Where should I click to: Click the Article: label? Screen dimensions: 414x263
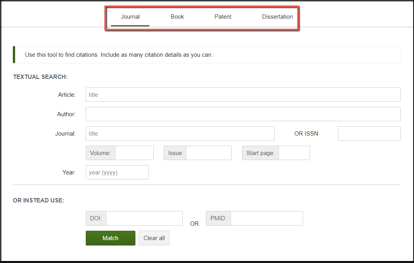(x=67, y=95)
